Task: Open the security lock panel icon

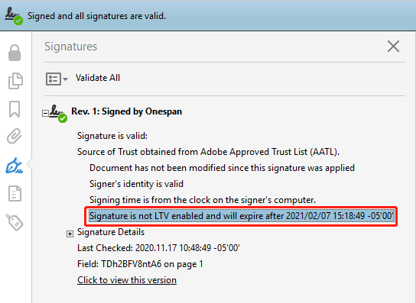Action: coord(15,53)
